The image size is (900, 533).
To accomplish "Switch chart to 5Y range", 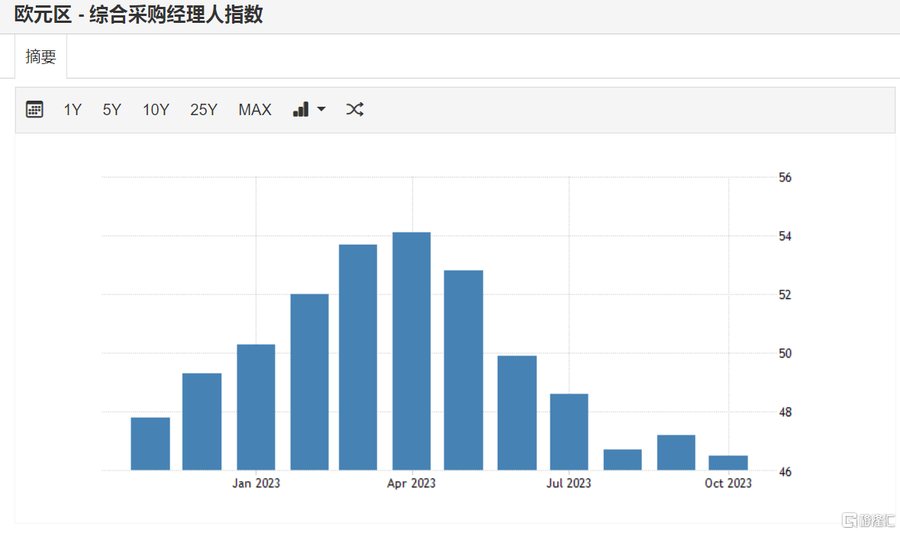I will click(x=111, y=110).
